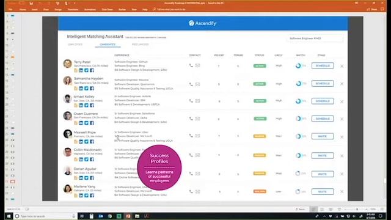View Owen Guerrero's resume document icon
391x220 pixels.
[76, 123]
